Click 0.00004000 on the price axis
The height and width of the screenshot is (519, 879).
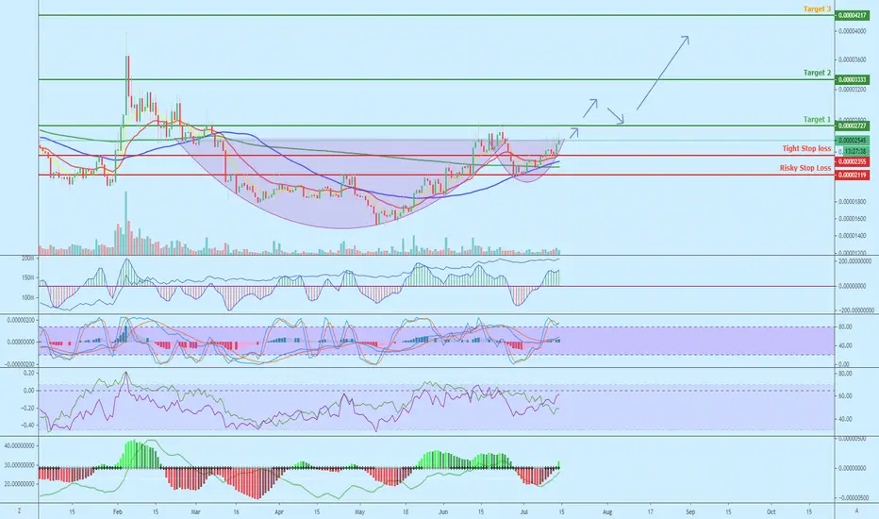point(854,31)
